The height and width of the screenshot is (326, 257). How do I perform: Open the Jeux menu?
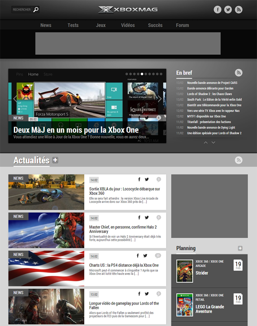[x=101, y=25]
